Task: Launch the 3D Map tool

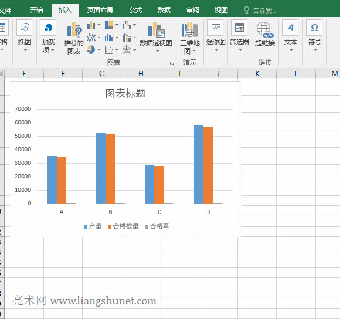Action: pyautogui.click(x=189, y=31)
